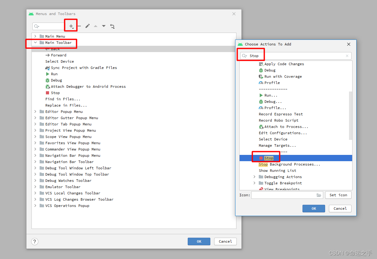This screenshot has width=377, height=259.
Task: Expand the Emulator Toolbar node
Action: [x=35, y=187]
